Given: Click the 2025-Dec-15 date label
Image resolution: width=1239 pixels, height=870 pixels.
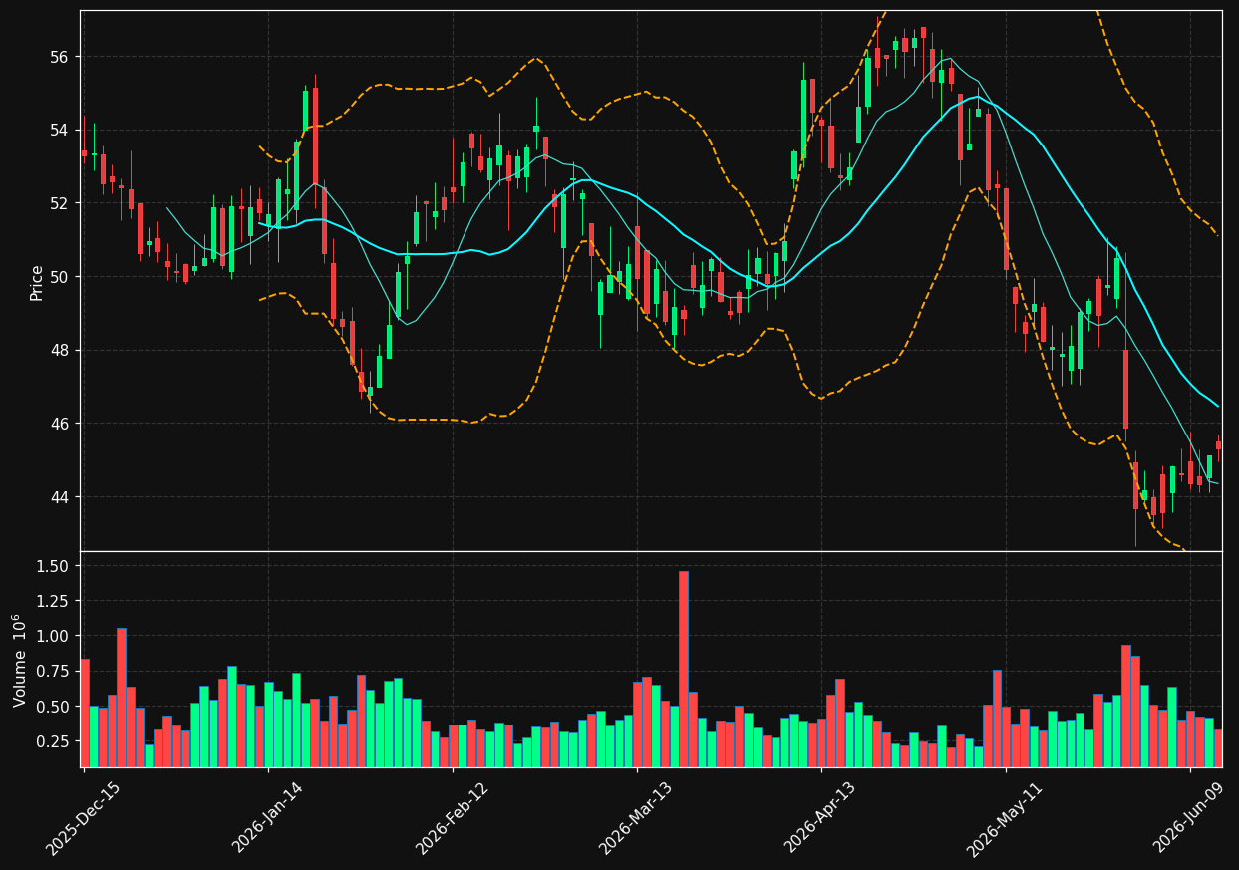Looking at the screenshot, I should tap(82, 818).
